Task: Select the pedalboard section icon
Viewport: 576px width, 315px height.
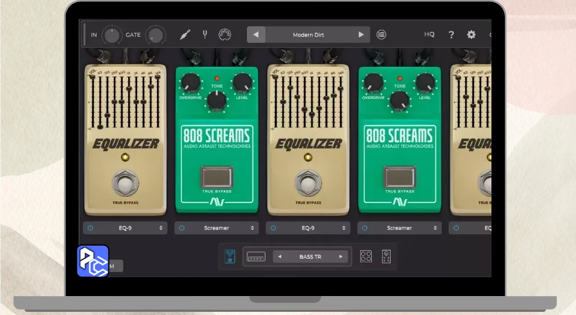Action: (230, 257)
